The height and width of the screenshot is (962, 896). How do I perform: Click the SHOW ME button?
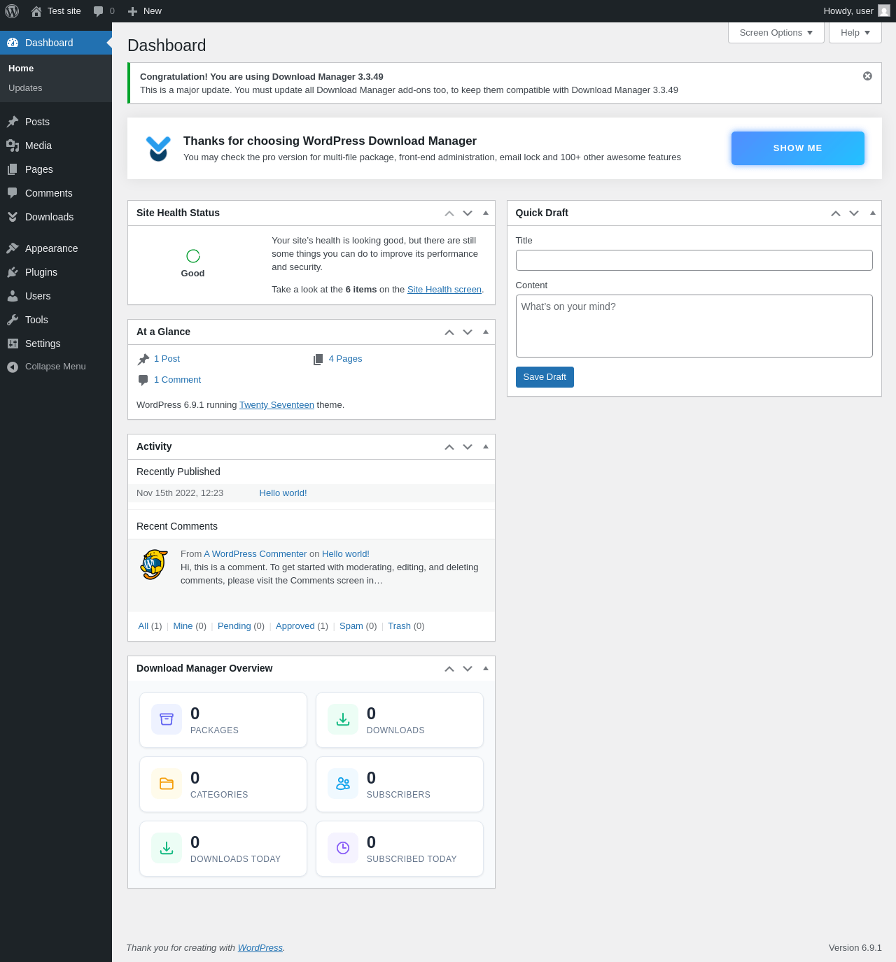coord(798,148)
